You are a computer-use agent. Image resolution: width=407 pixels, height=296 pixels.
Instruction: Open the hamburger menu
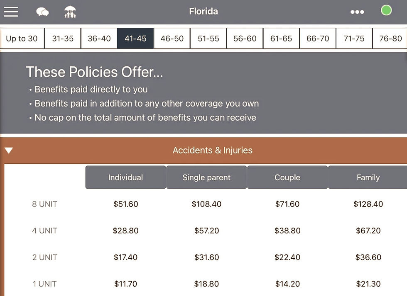click(11, 12)
